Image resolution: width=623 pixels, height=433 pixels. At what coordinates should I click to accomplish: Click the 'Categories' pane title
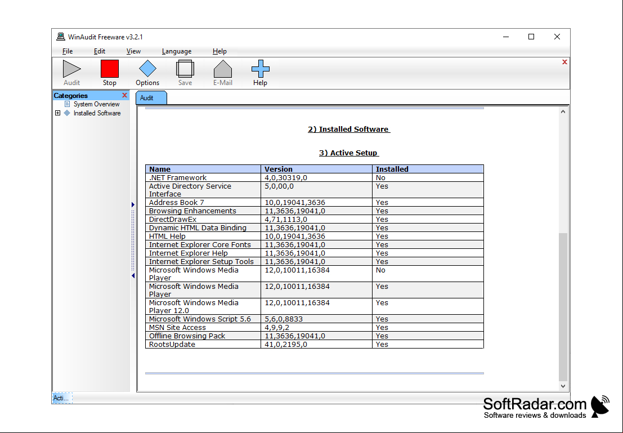[x=71, y=95]
